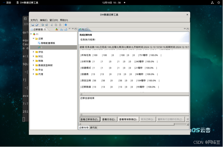Expand the 作业 folder

click(x=34, y=69)
